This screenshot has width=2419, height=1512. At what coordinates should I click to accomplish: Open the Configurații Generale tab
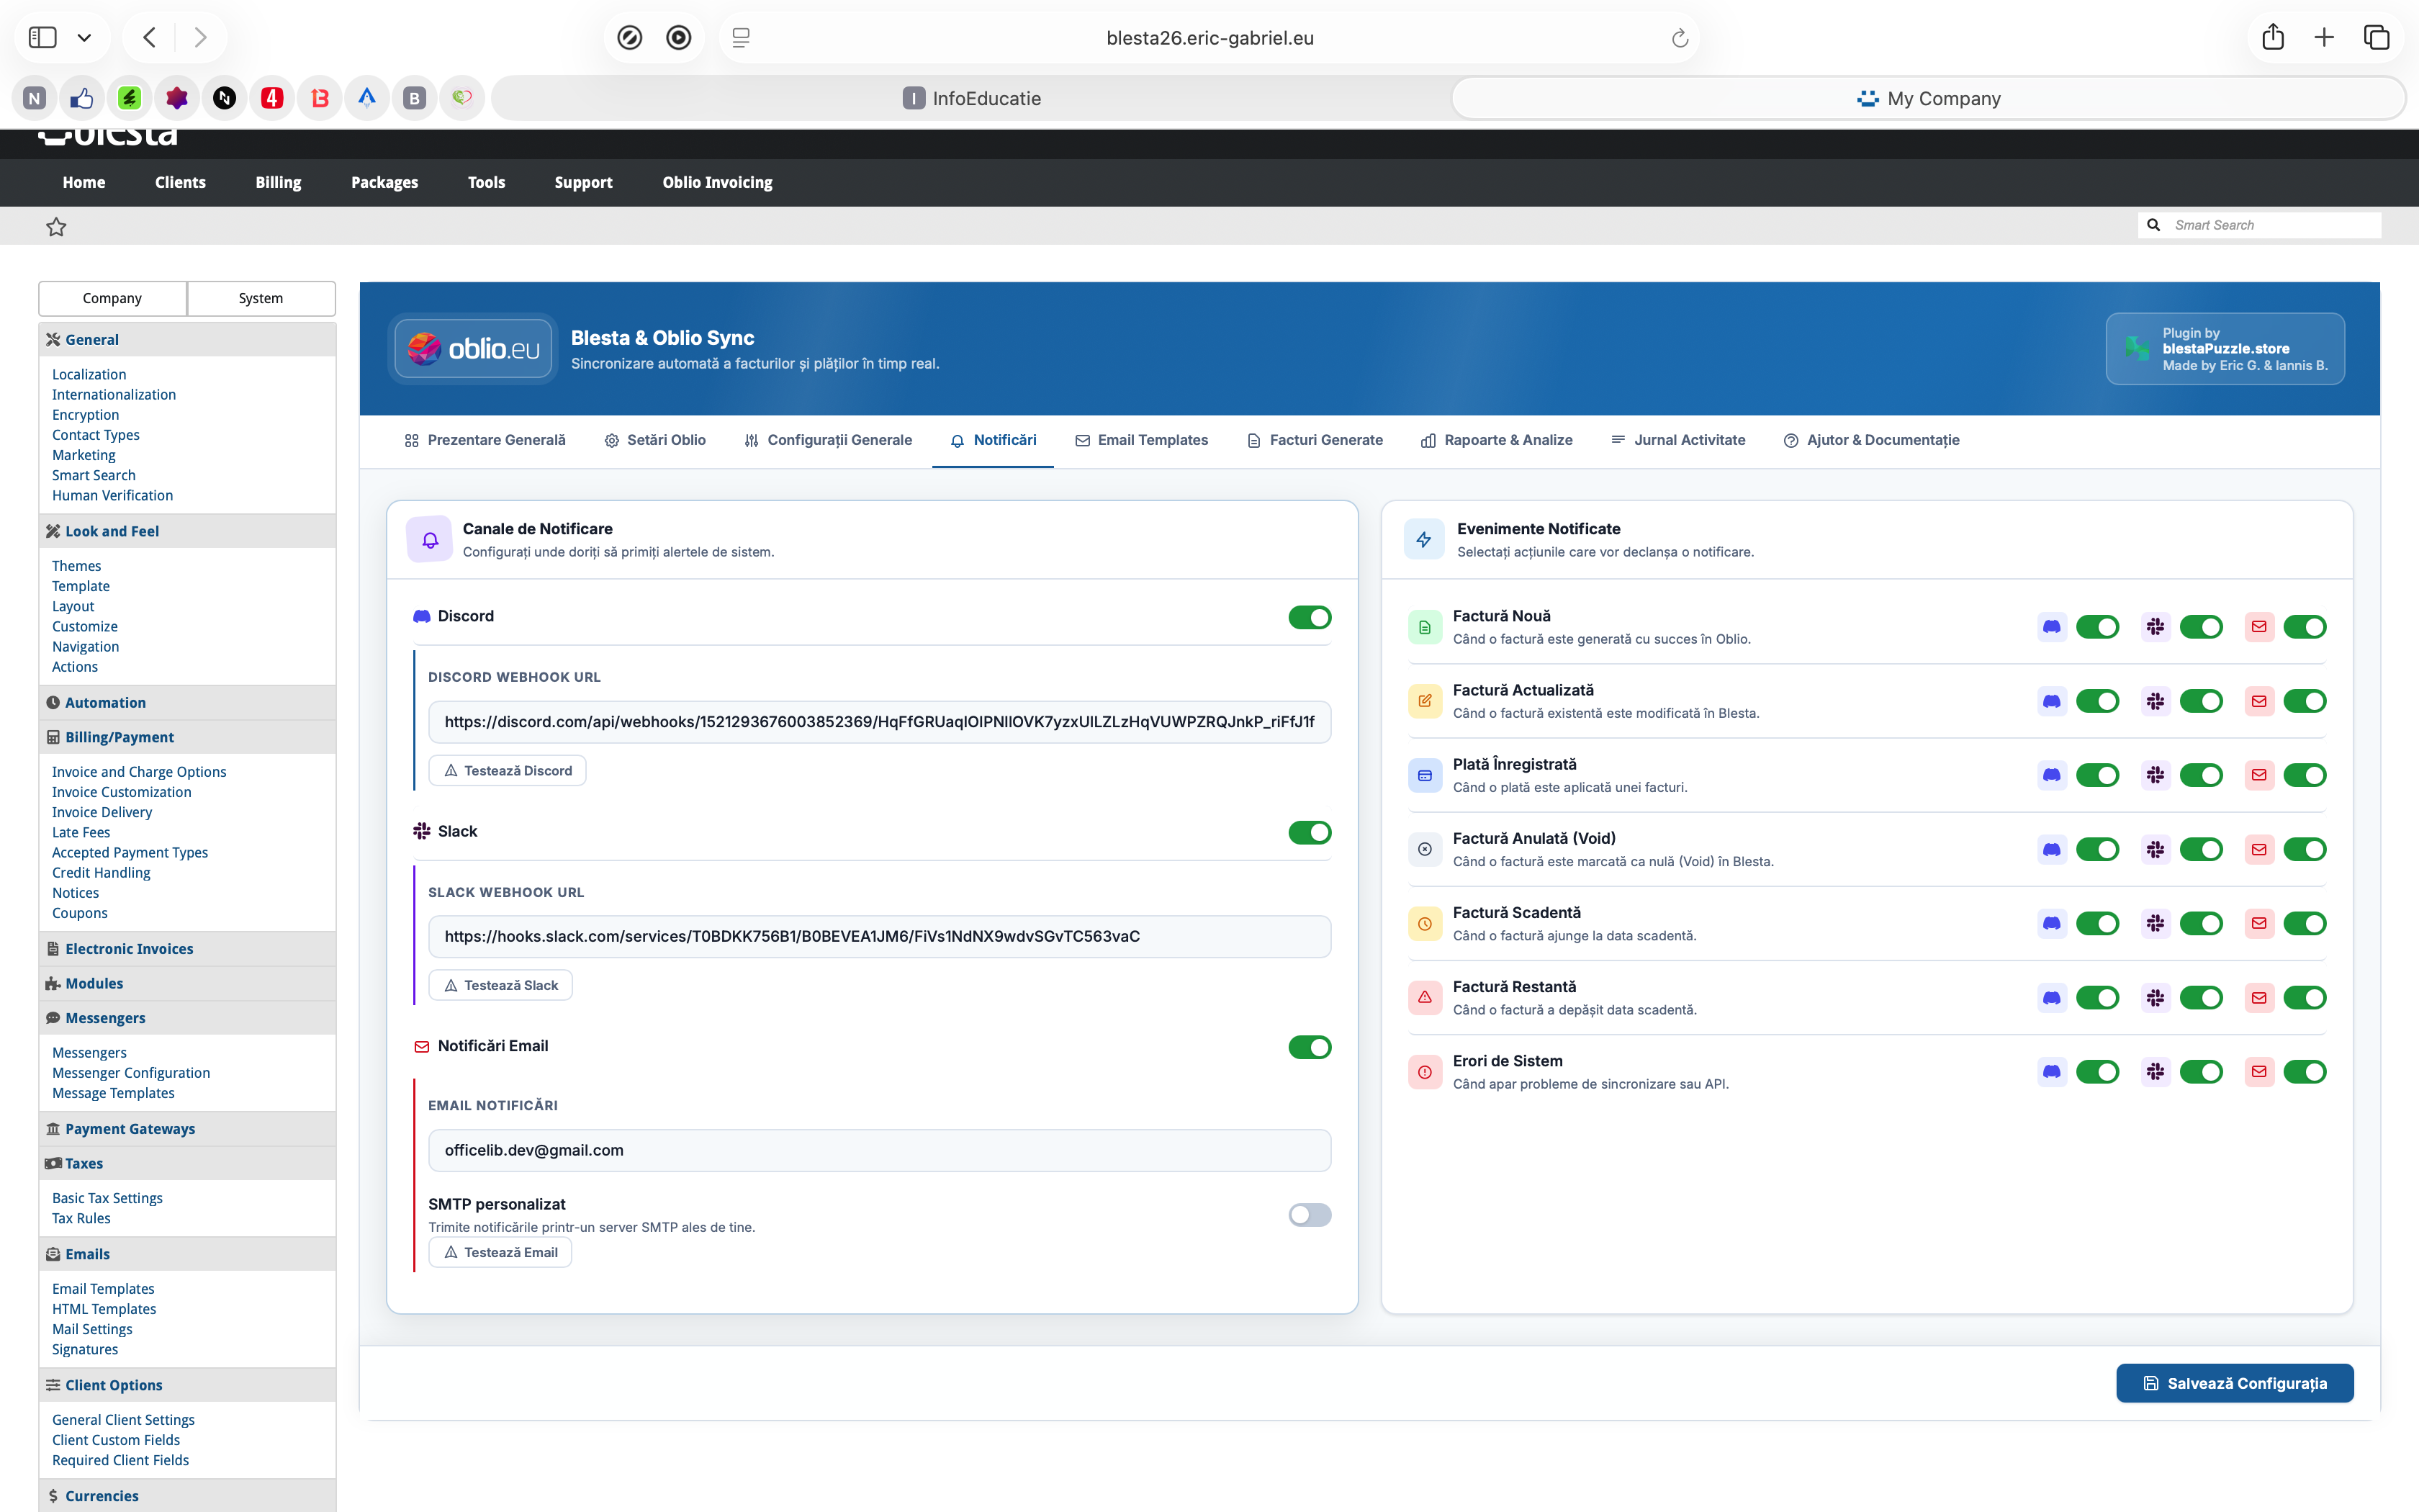point(829,440)
